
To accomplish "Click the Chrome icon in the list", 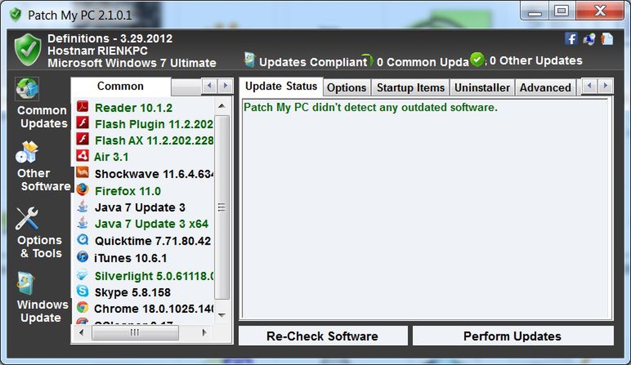I will [82, 308].
